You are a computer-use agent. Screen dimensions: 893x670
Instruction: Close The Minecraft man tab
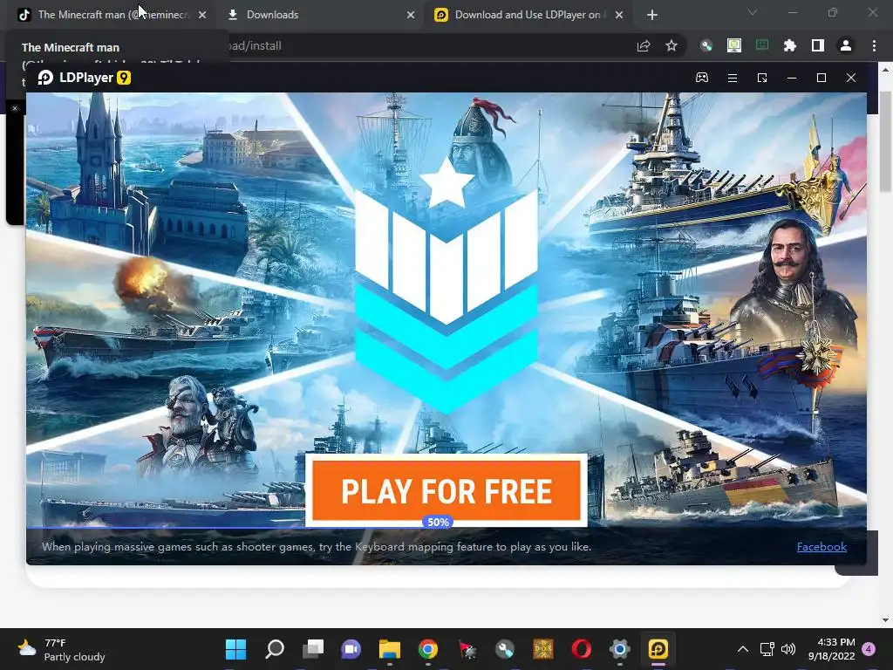(x=202, y=15)
